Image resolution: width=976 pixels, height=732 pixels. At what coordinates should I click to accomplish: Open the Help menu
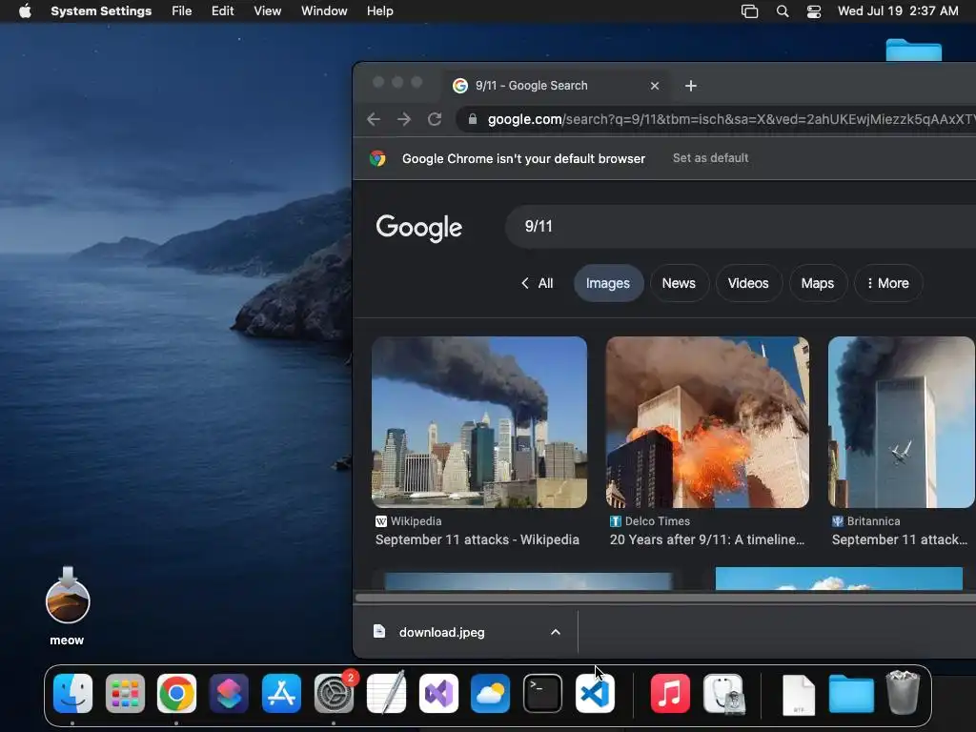coord(379,11)
